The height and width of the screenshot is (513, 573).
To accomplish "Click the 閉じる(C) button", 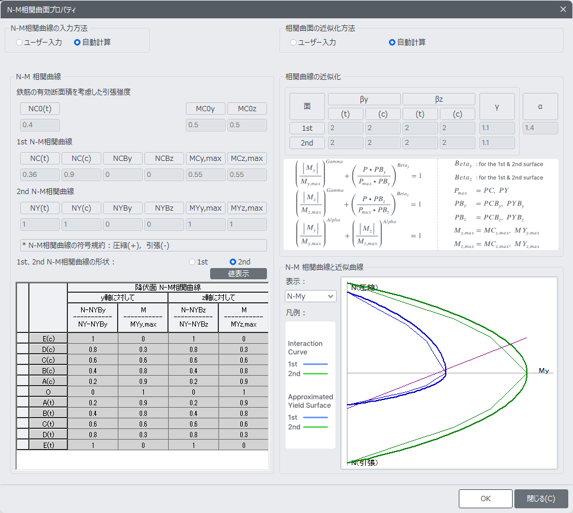I will click(541, 499).
